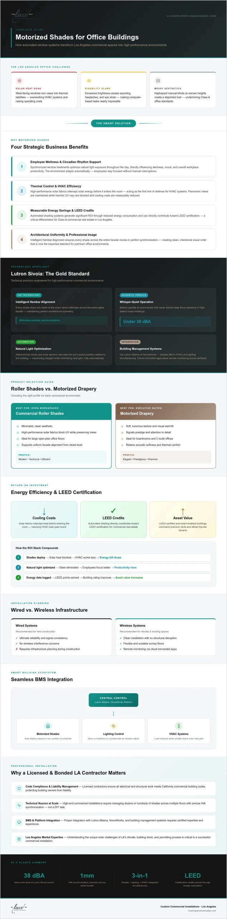
Task: Click ROI step 3 circle, Energy data logged
Action: point(18,578)
